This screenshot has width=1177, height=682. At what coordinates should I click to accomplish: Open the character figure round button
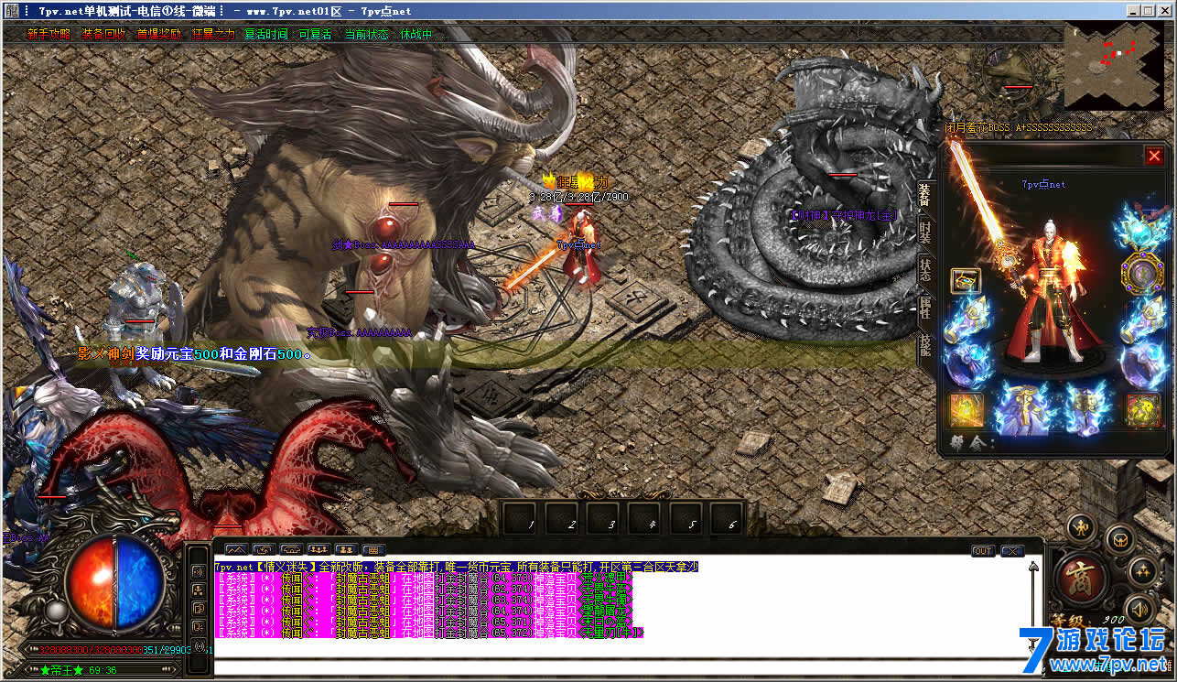[x=1083, y=528]
